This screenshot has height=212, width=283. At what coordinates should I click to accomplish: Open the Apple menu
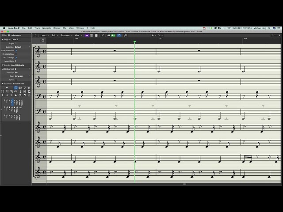[x=4, y=28]
